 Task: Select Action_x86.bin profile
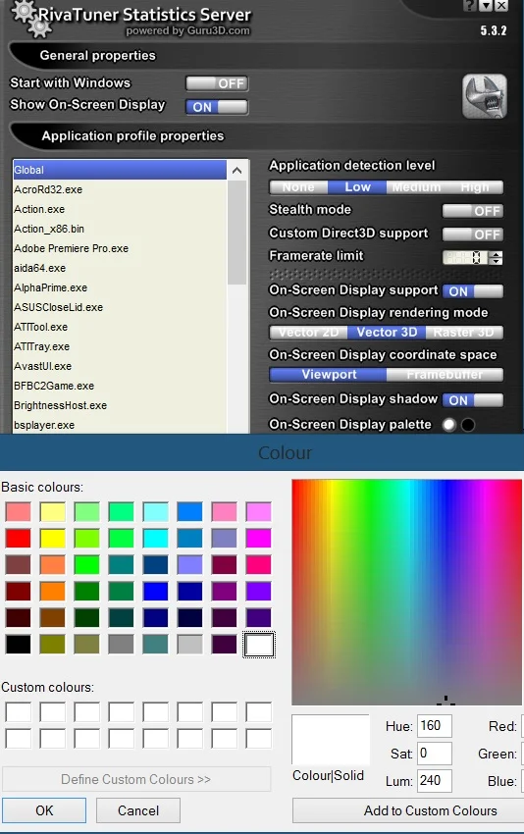(120, 229)
